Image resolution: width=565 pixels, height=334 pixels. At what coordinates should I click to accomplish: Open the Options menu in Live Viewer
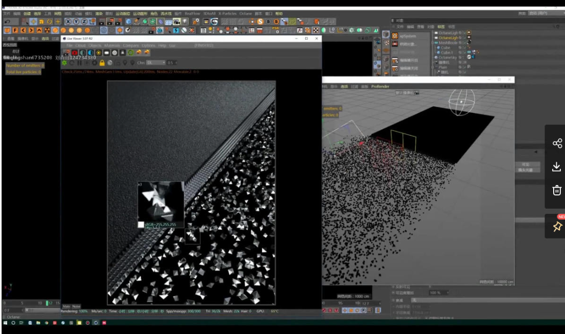coord(148,45)
